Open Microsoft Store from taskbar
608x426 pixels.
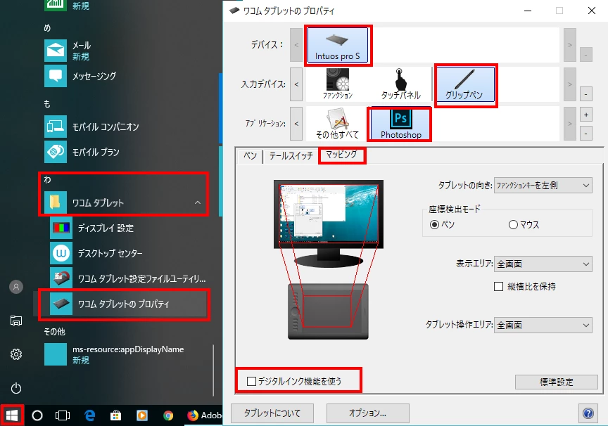(x=115, y=415)
